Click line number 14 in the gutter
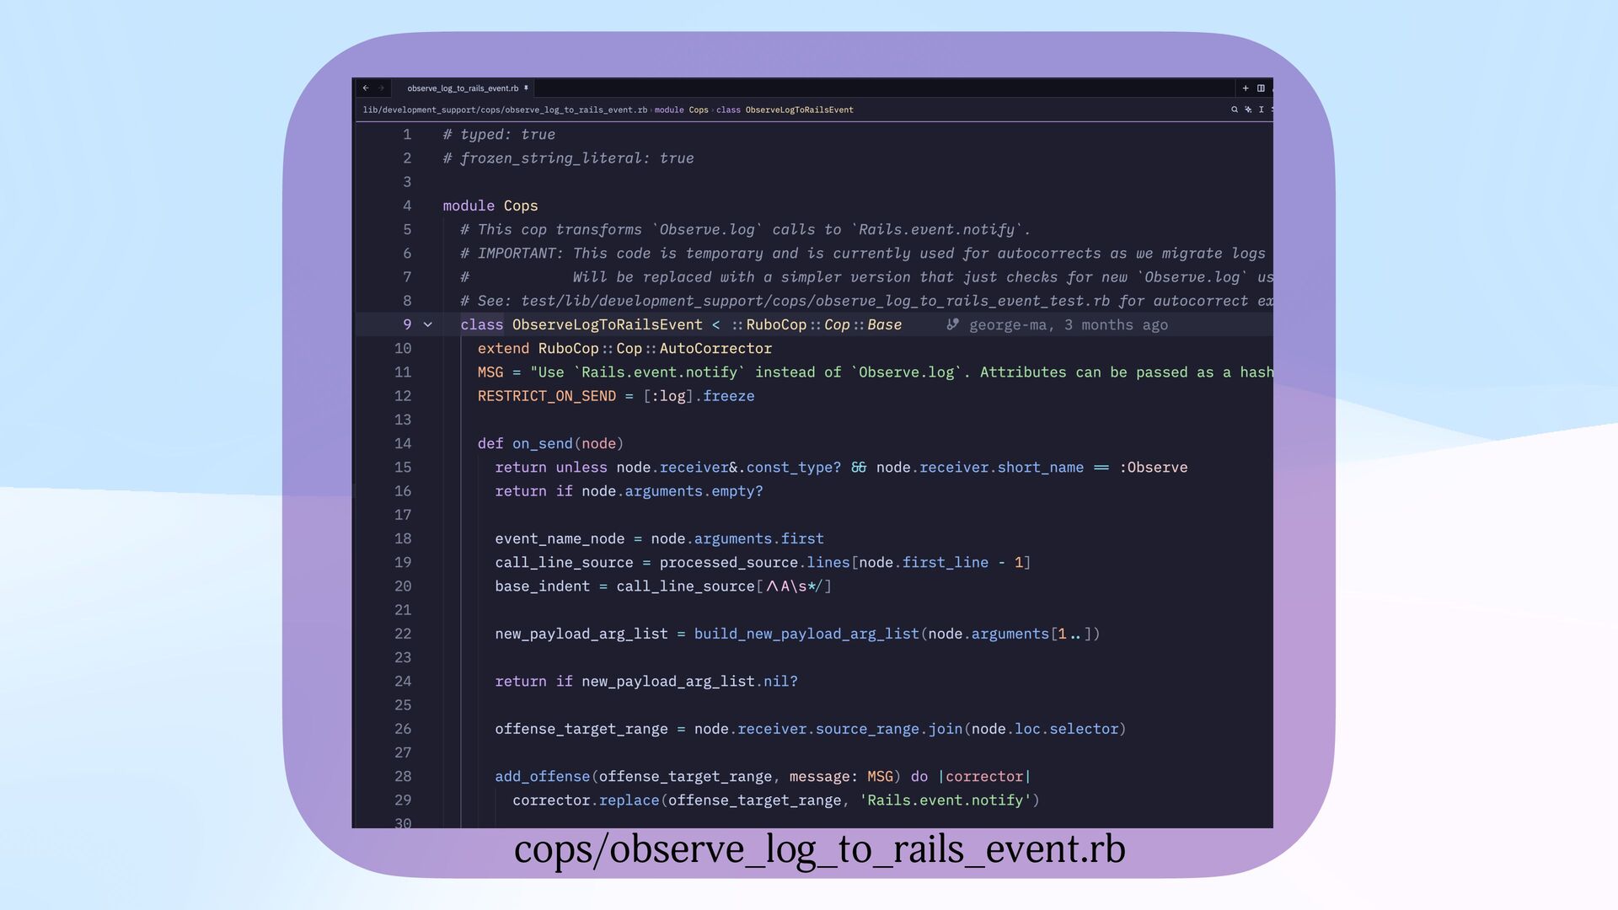The width and height of the screenshot is (1618, 910). 403,443
